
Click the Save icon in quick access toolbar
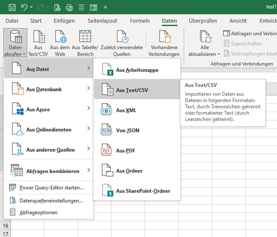(x=12, y=7)
